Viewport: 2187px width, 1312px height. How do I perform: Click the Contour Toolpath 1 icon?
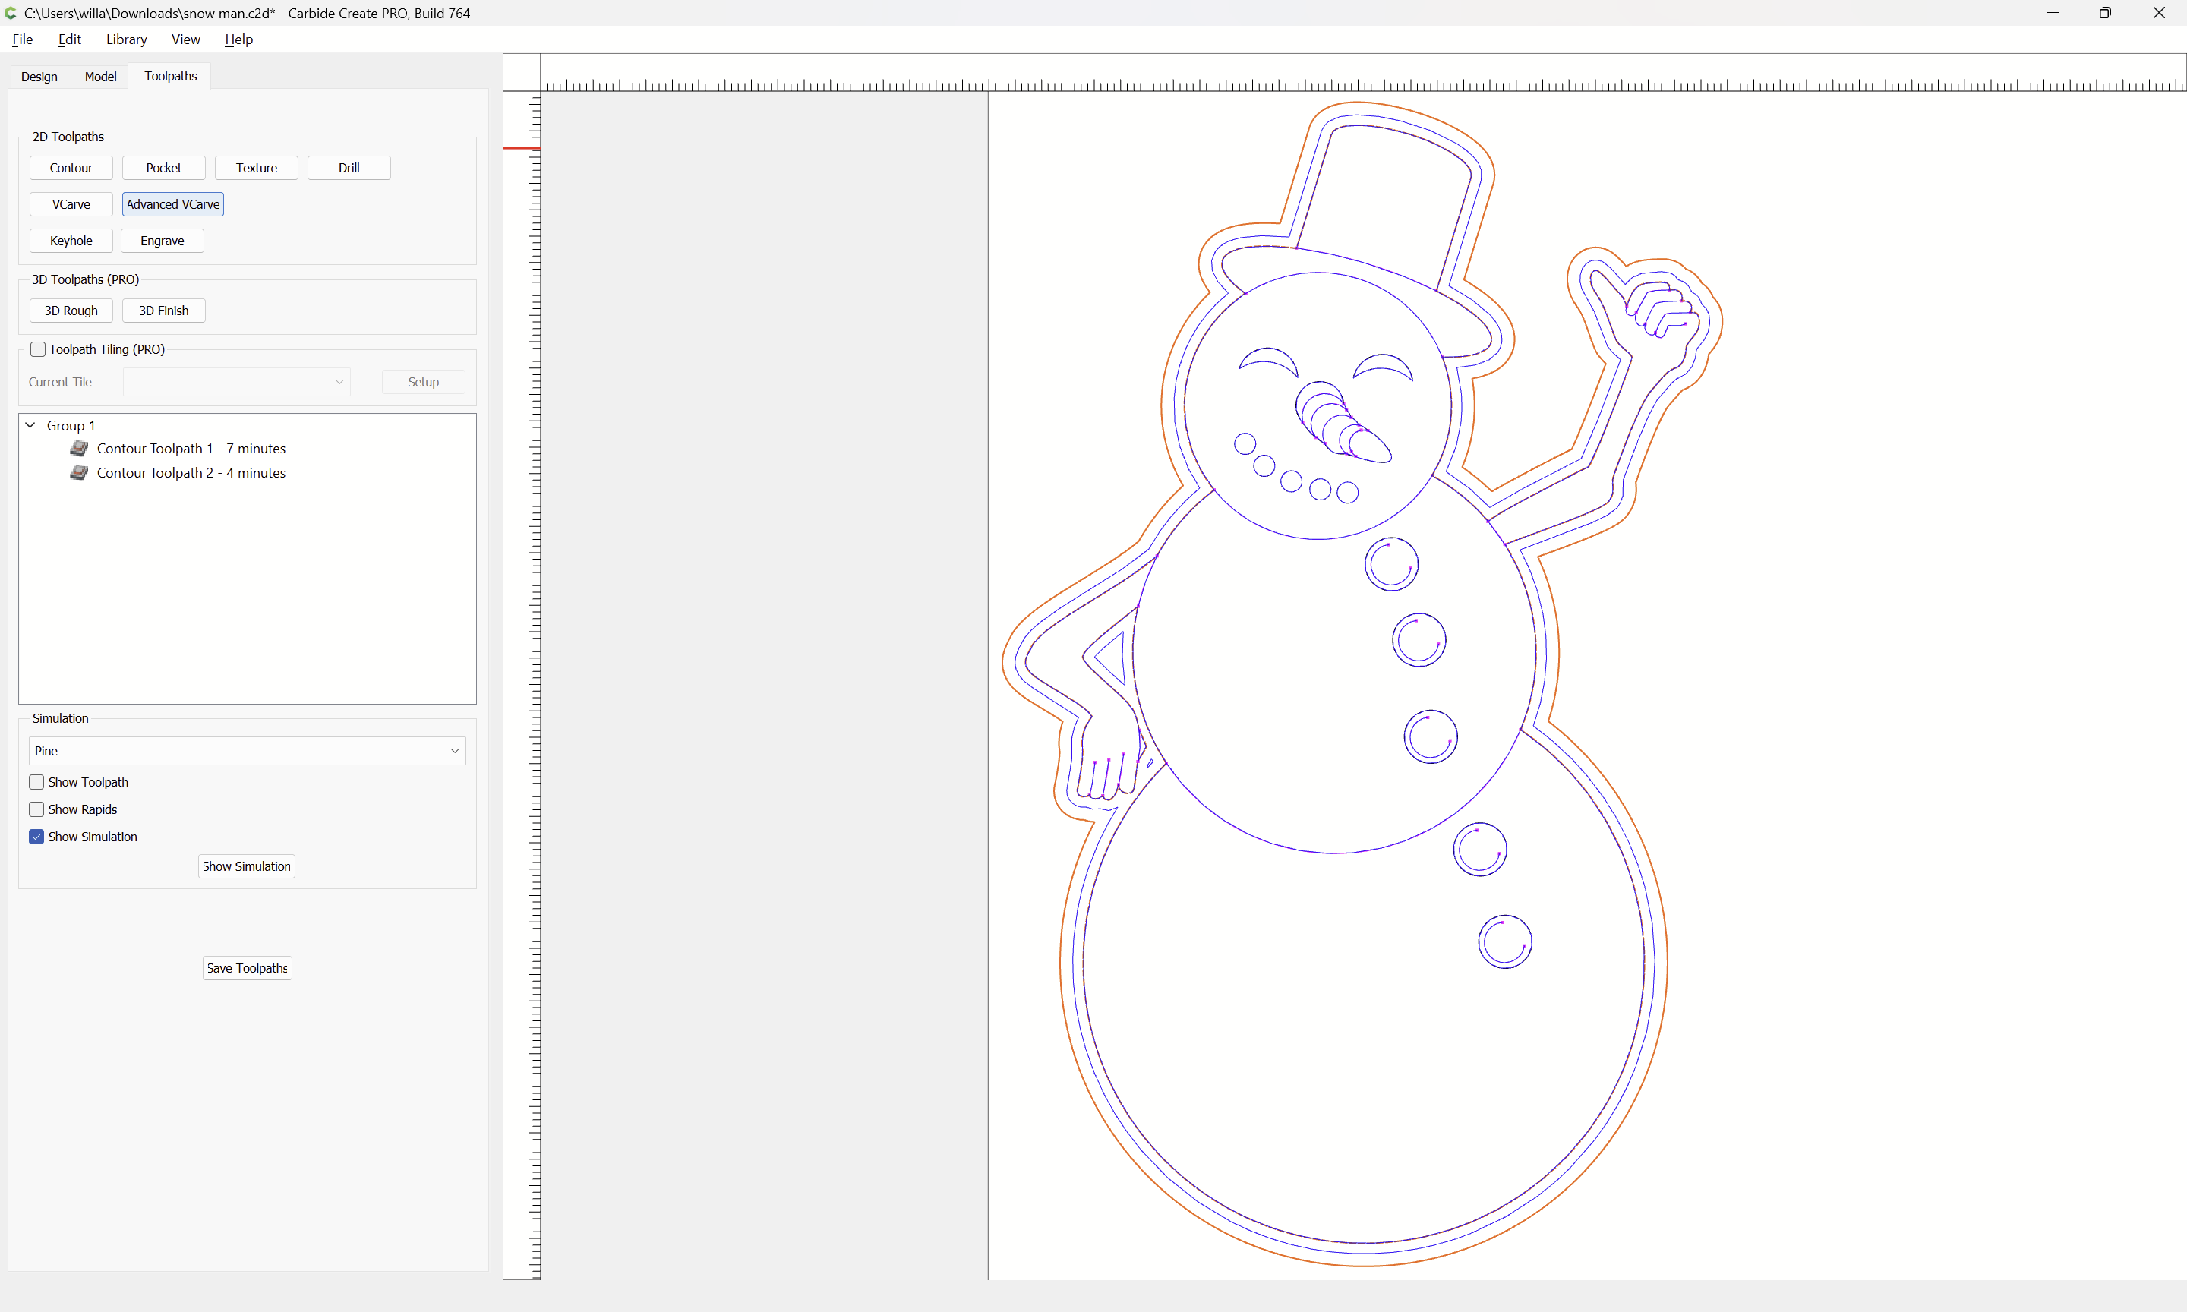79,448
